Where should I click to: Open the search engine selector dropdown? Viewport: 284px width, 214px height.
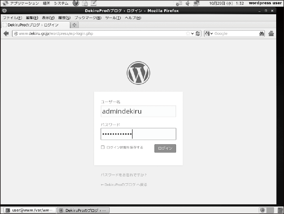pos(209,33)
